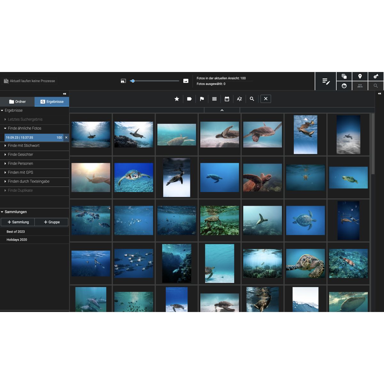Add a new Sammlung

[x=18, y=222]
